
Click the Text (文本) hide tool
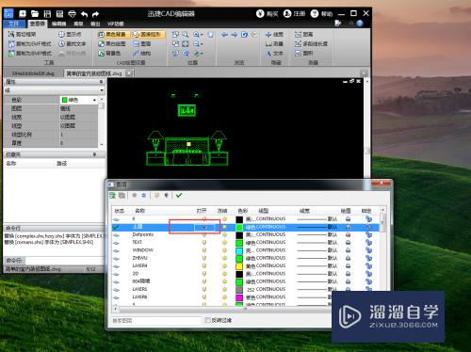274,54
